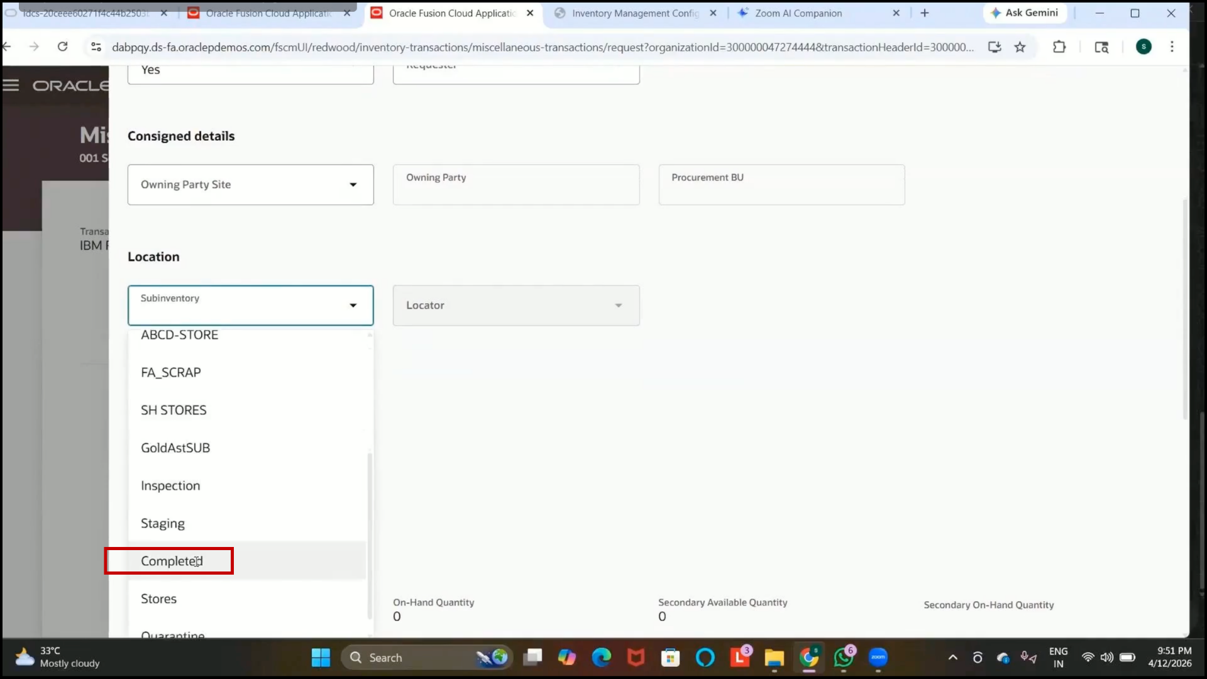The image size is (1207, 679).
Task: Open Copilot from the taskbar
Action: 566,658
